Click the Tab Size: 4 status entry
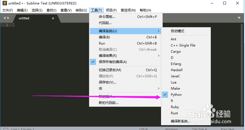 (x=200, y=129)
